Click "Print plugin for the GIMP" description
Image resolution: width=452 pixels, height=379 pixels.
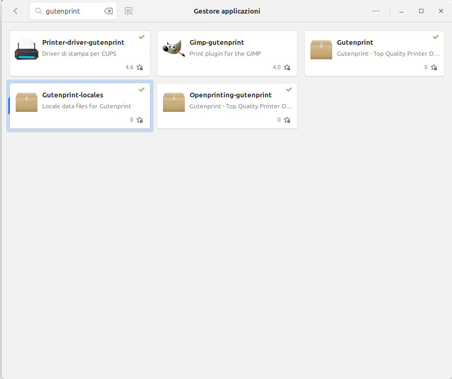tap(225, 54)
